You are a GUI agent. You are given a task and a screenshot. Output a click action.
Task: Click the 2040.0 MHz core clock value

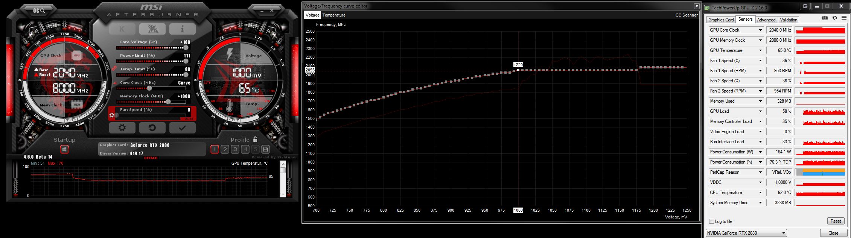(x=779, y=30)
